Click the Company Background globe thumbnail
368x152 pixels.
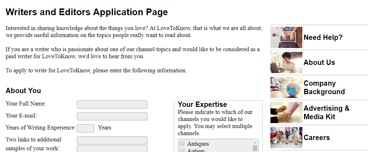click(x=286, y=87)
